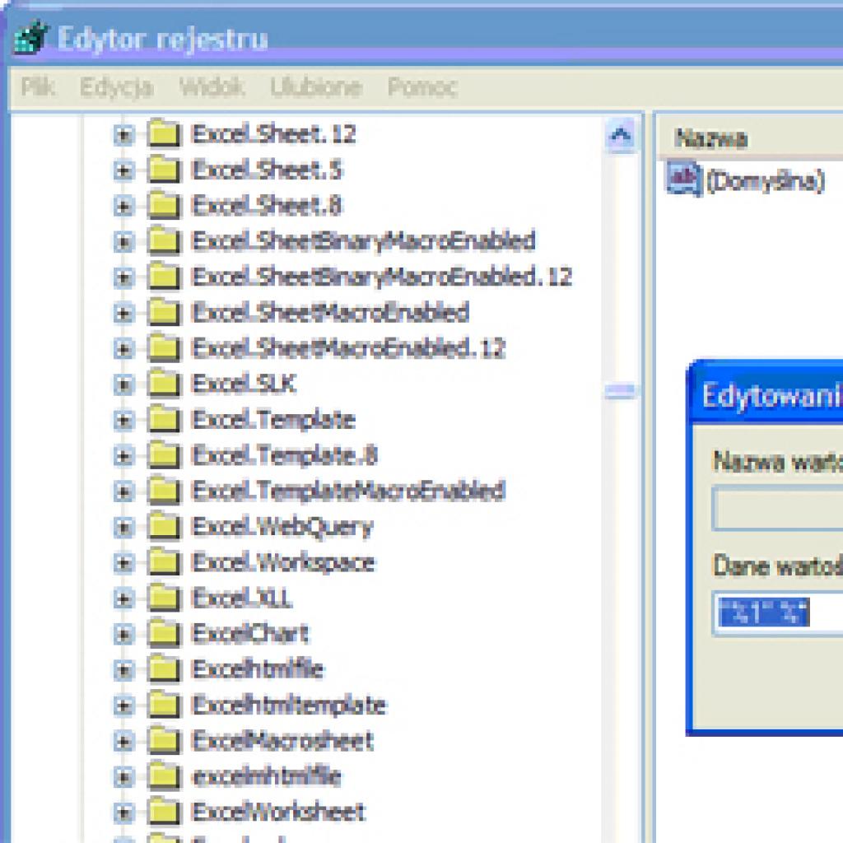Click the Excel.SheetMacroEnabled.12 folder icon

pos(164,348)
